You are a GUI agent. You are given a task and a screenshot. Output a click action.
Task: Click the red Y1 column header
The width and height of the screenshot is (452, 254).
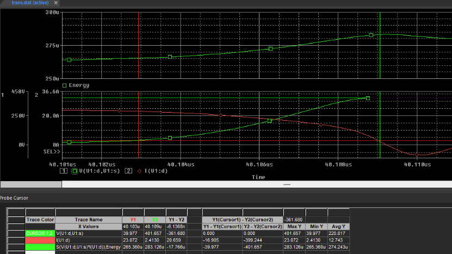[x=133, y=220]
